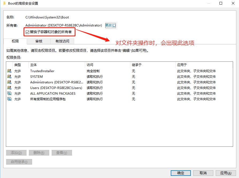Click the 更改 owner link
239x178 pixels.
[110, 25]
